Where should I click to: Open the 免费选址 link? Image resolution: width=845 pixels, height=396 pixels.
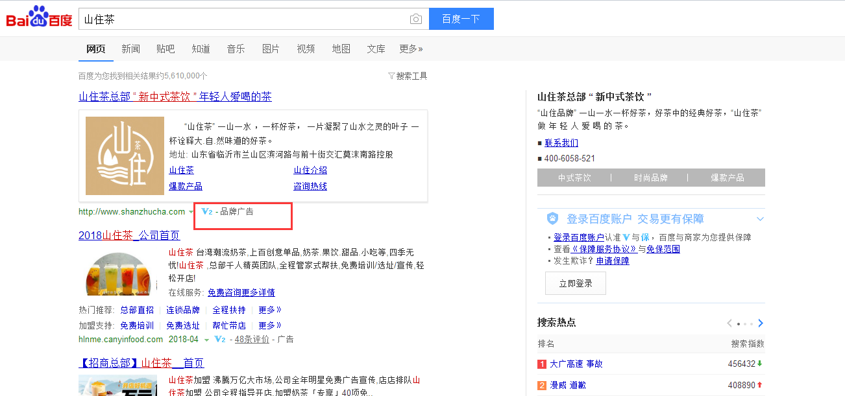point(183,325)
